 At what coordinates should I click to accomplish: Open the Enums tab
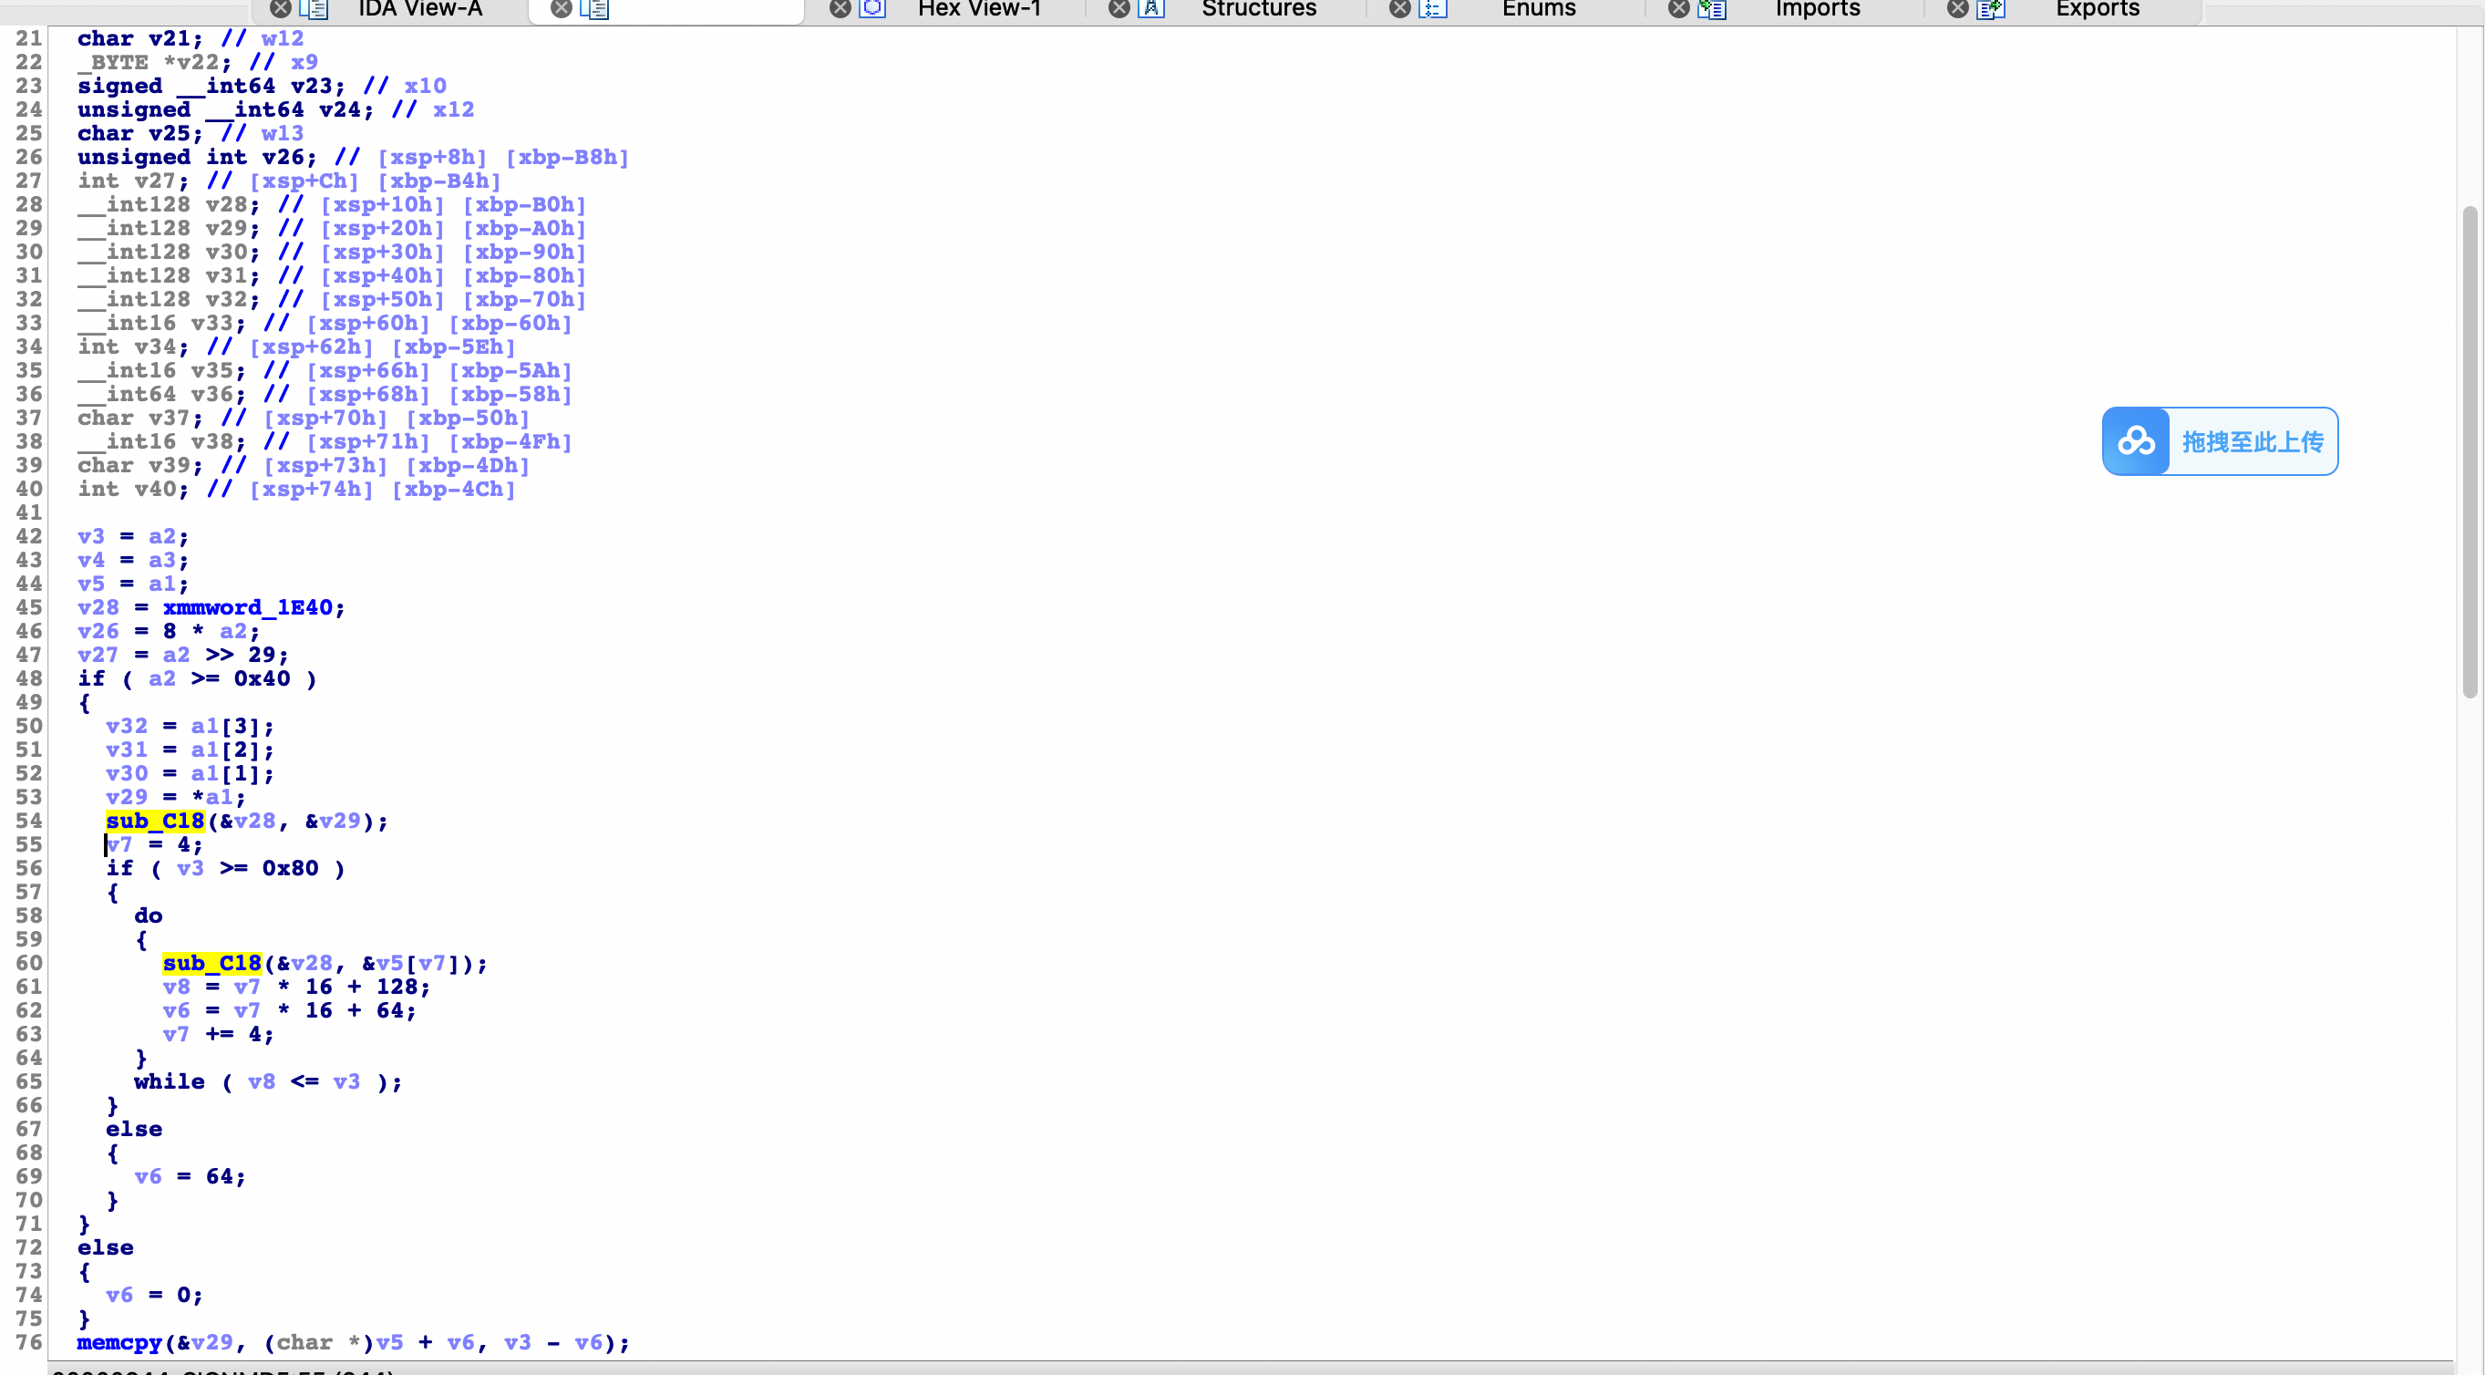point(1539,9)
